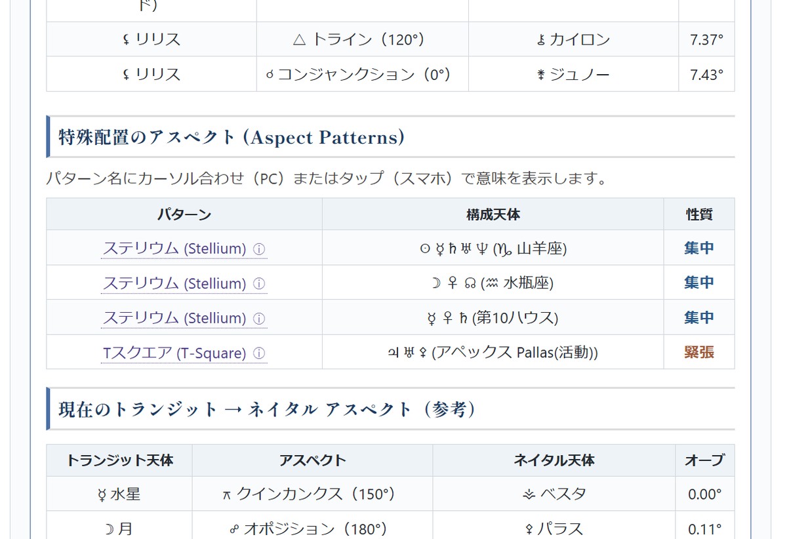Select the アペックス Pallas(活動) composition cell
Image resolution: width=787 pixels, height=539 pixels.
point(493,352)
